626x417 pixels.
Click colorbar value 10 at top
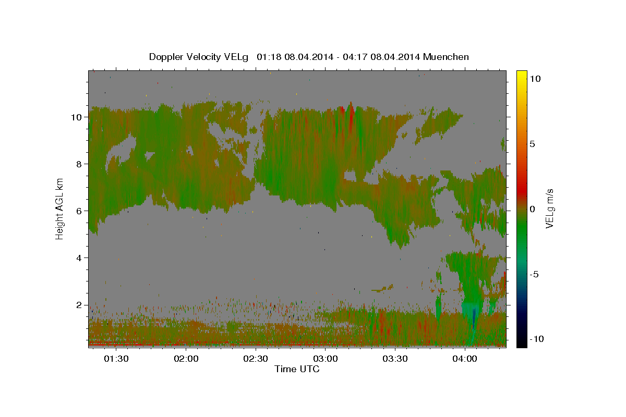[x=535, y=79]
